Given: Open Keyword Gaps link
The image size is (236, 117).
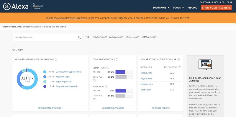Looking at the screenshot, I should click(63, 77).
